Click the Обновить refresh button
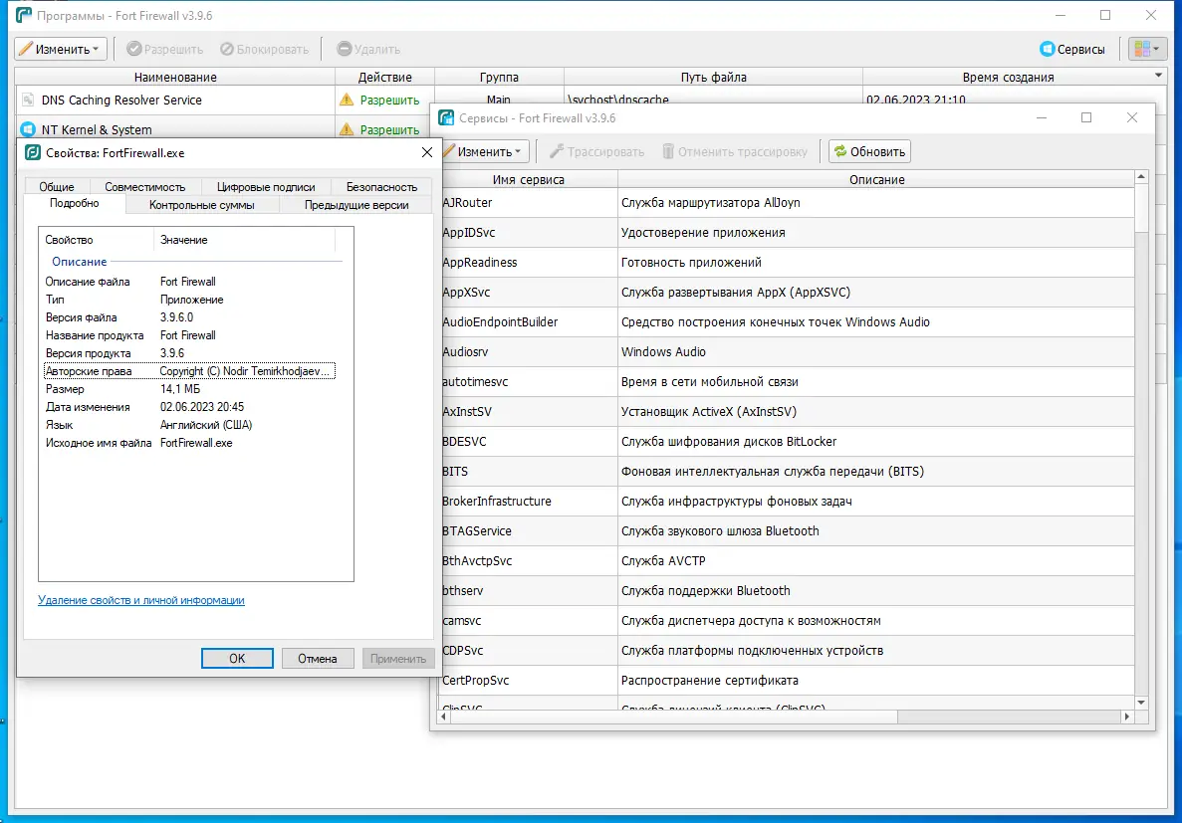Viewport: 1182px width, 823px height. 869,151
